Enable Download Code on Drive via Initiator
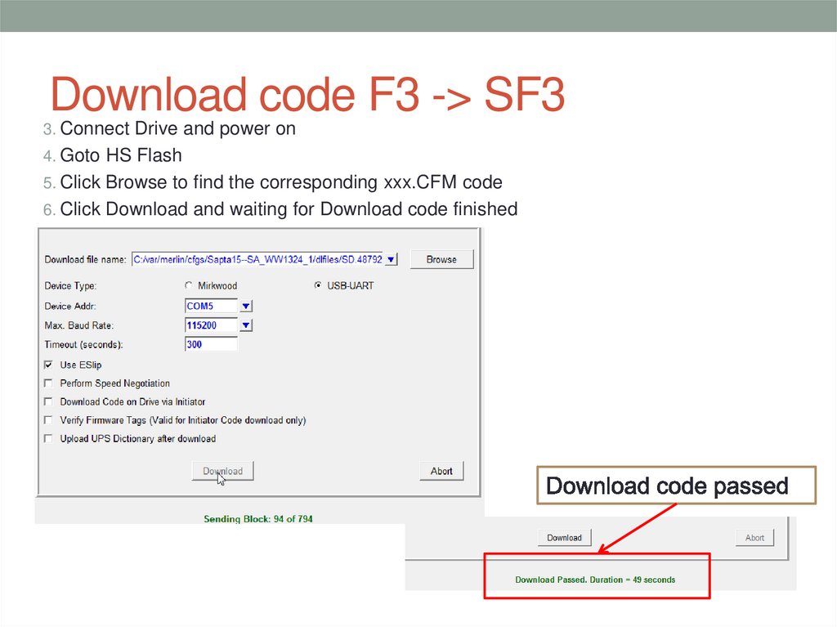Image resolution: width=837 pixels, height=627 pixels. pos(48,401)
